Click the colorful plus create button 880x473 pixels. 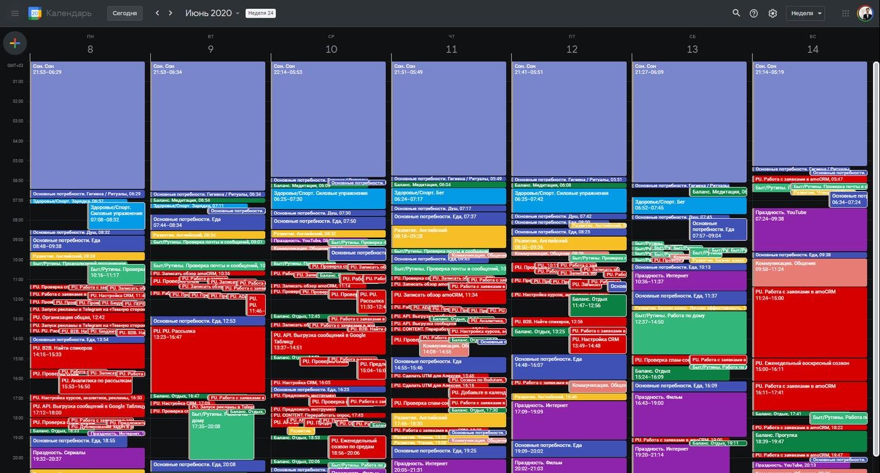point(15,43)
